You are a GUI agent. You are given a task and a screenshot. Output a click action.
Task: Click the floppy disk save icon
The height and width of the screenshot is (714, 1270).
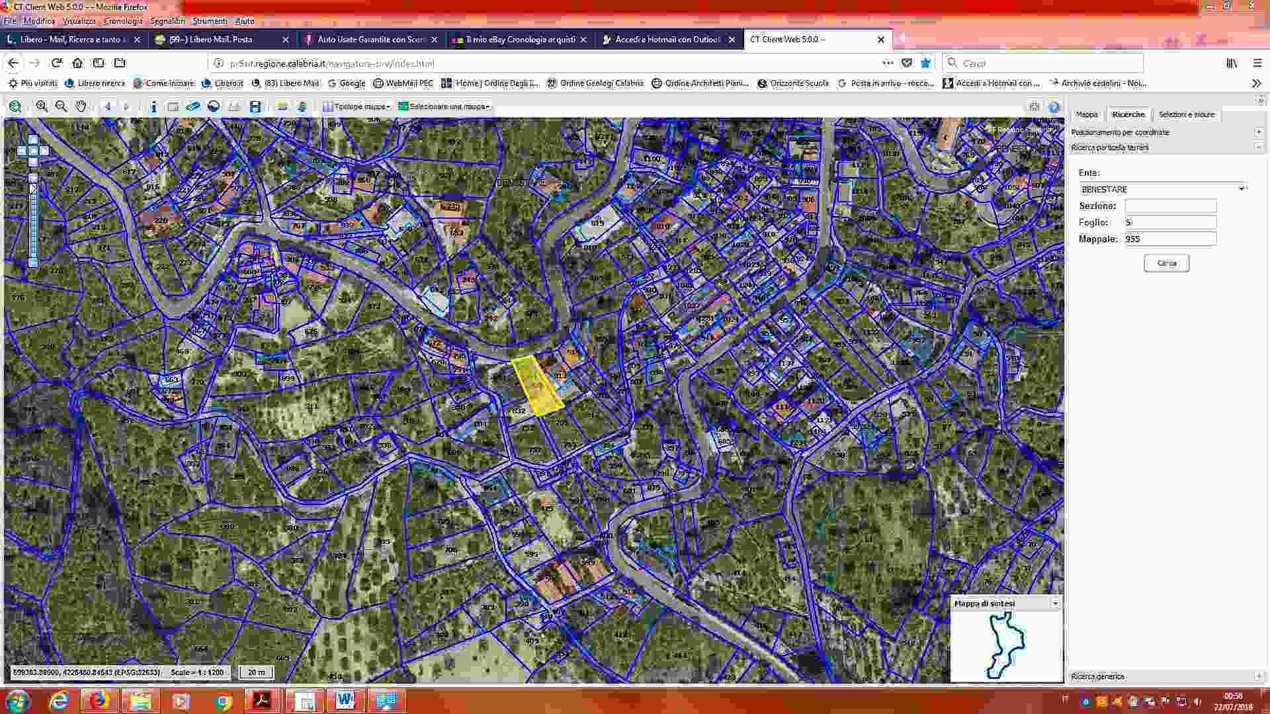255,106
